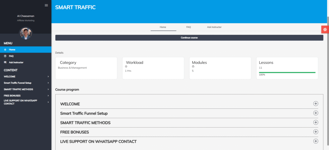Switch to the Ask Instructor tab

(x=214, y=27)
